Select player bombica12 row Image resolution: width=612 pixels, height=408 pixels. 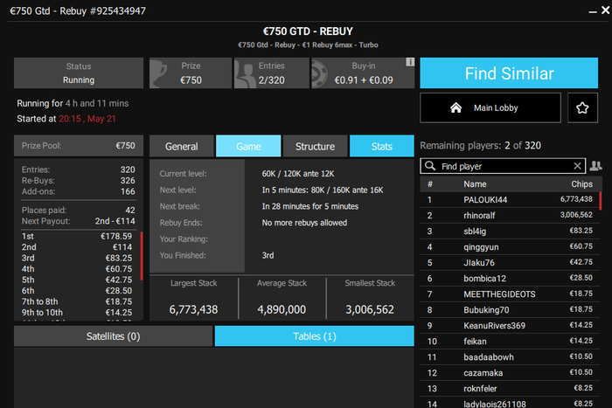[509, 278]
